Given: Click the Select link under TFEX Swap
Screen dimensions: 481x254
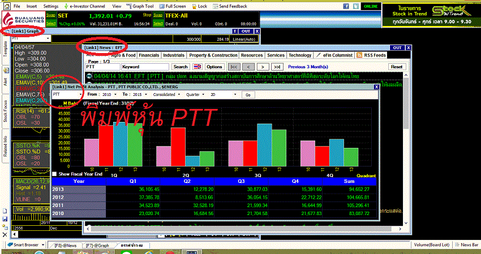Looking at the screenshot, I should click(158, 24).
